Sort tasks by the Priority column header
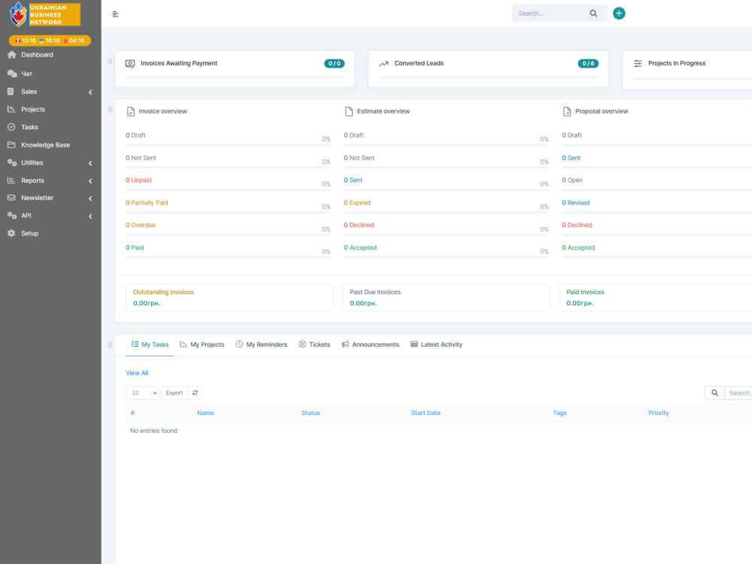The height and width of the screenshot is (564, 752). tap(659, 413)
